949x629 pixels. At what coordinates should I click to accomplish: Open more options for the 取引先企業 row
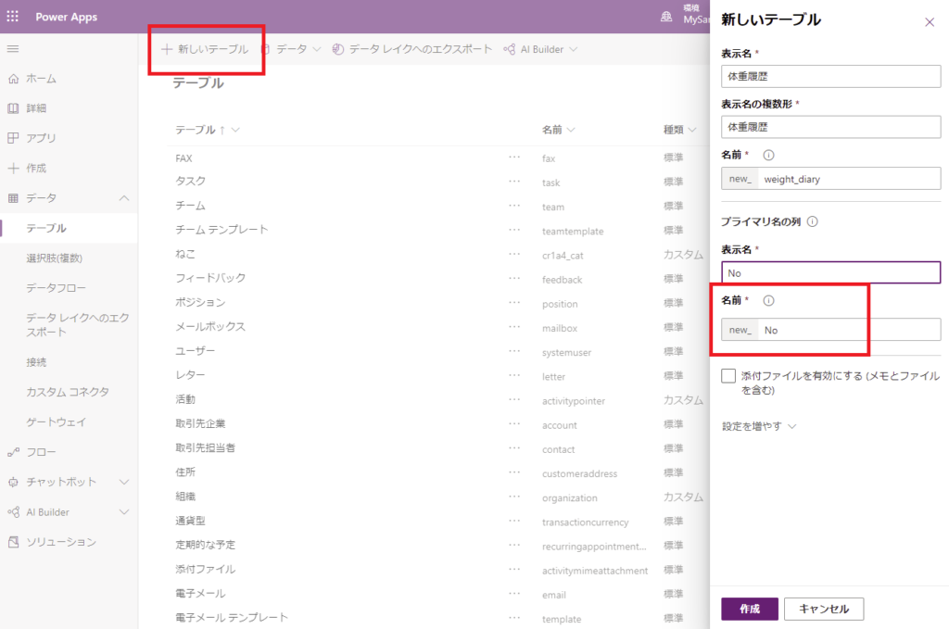pos(514,423)
